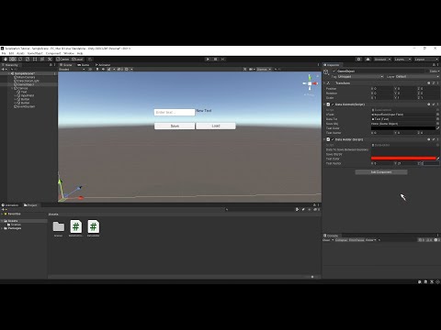441x330 pixels.
Task: Open the GameObject menu
Action: (x=35, y=53)
